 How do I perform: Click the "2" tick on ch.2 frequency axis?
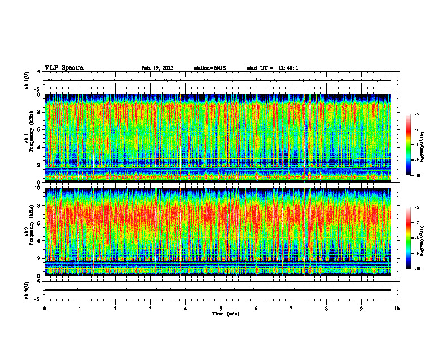tap(39, 258)
